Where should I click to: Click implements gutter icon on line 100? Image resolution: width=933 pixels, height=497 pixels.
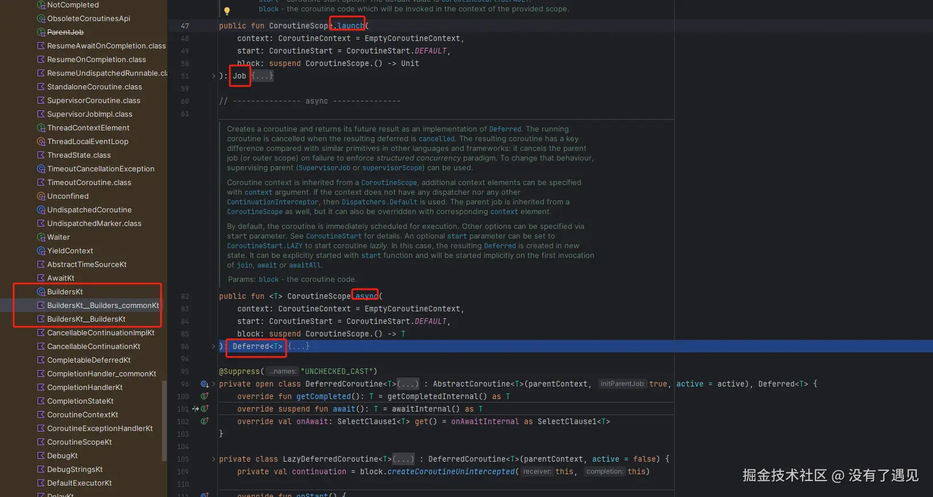tap(205, 396)
